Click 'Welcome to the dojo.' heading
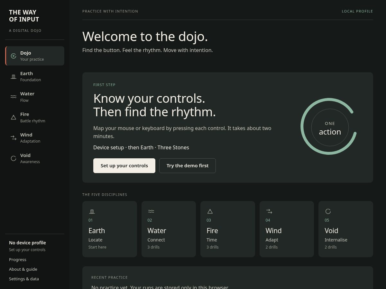 coord(145,37)
